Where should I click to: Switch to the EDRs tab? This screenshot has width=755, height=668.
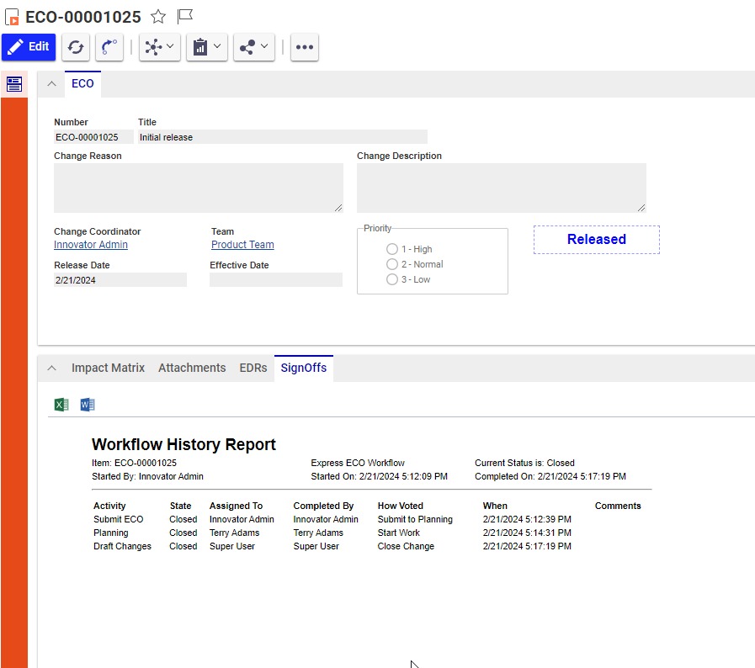(253, 368)
